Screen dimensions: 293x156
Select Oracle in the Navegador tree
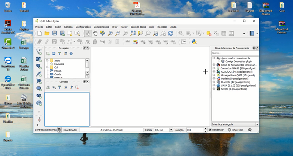tap(58, 74)
